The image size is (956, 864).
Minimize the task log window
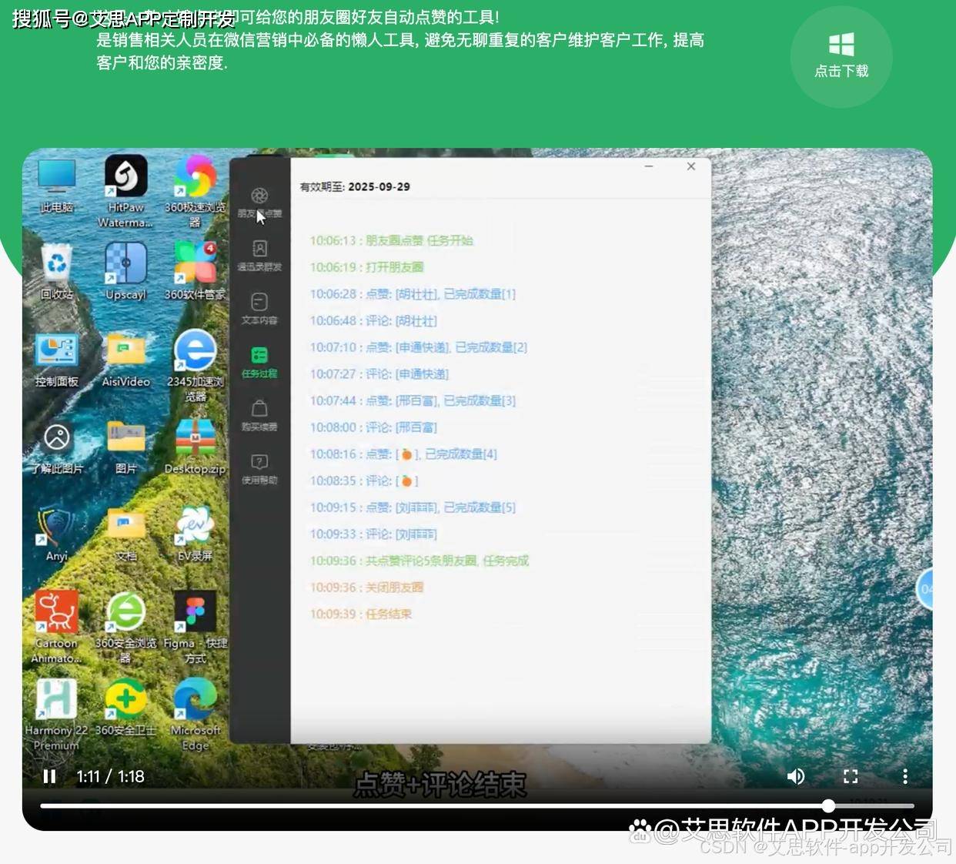[649, 166]
